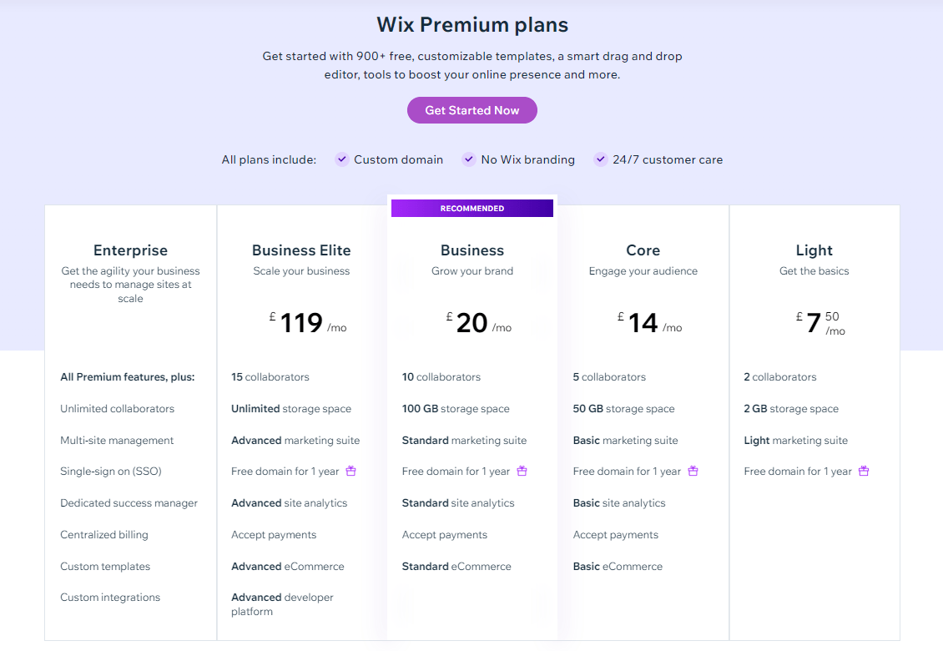This screenshot has width=943, height=651.
Task: Select the Light plan heading
Action: (814, 250)
